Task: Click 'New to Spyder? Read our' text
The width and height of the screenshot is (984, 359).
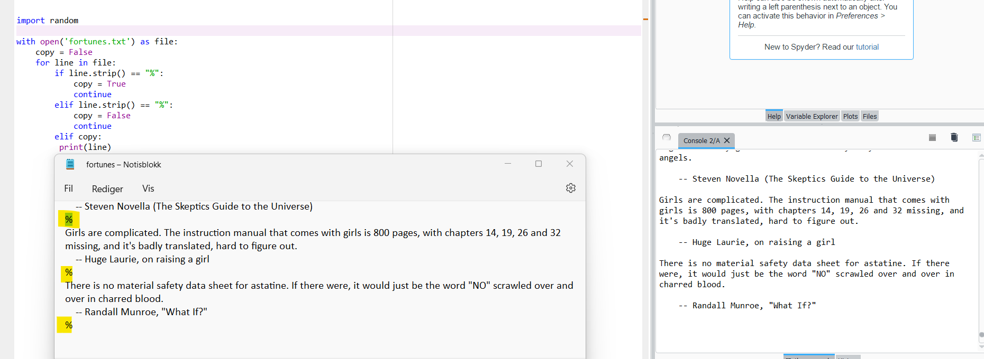Action: click(809, 47)
